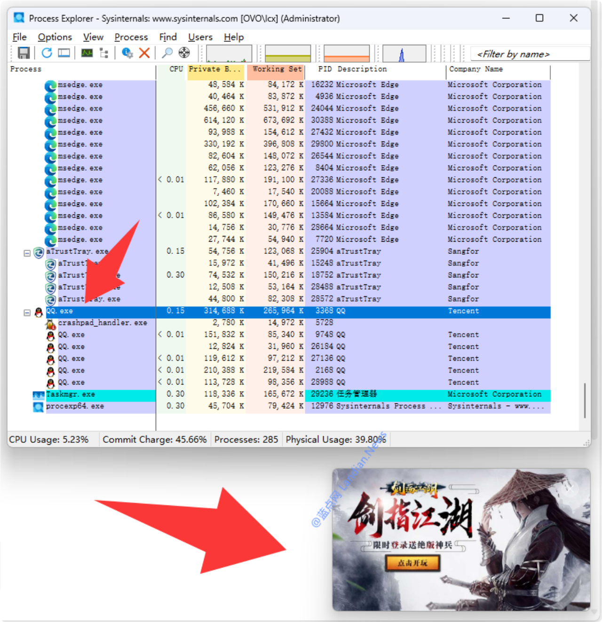Screen dimensions: 602x622
Task: Open the Process menu
Action: pyautogui.click(x=131, y=37)
